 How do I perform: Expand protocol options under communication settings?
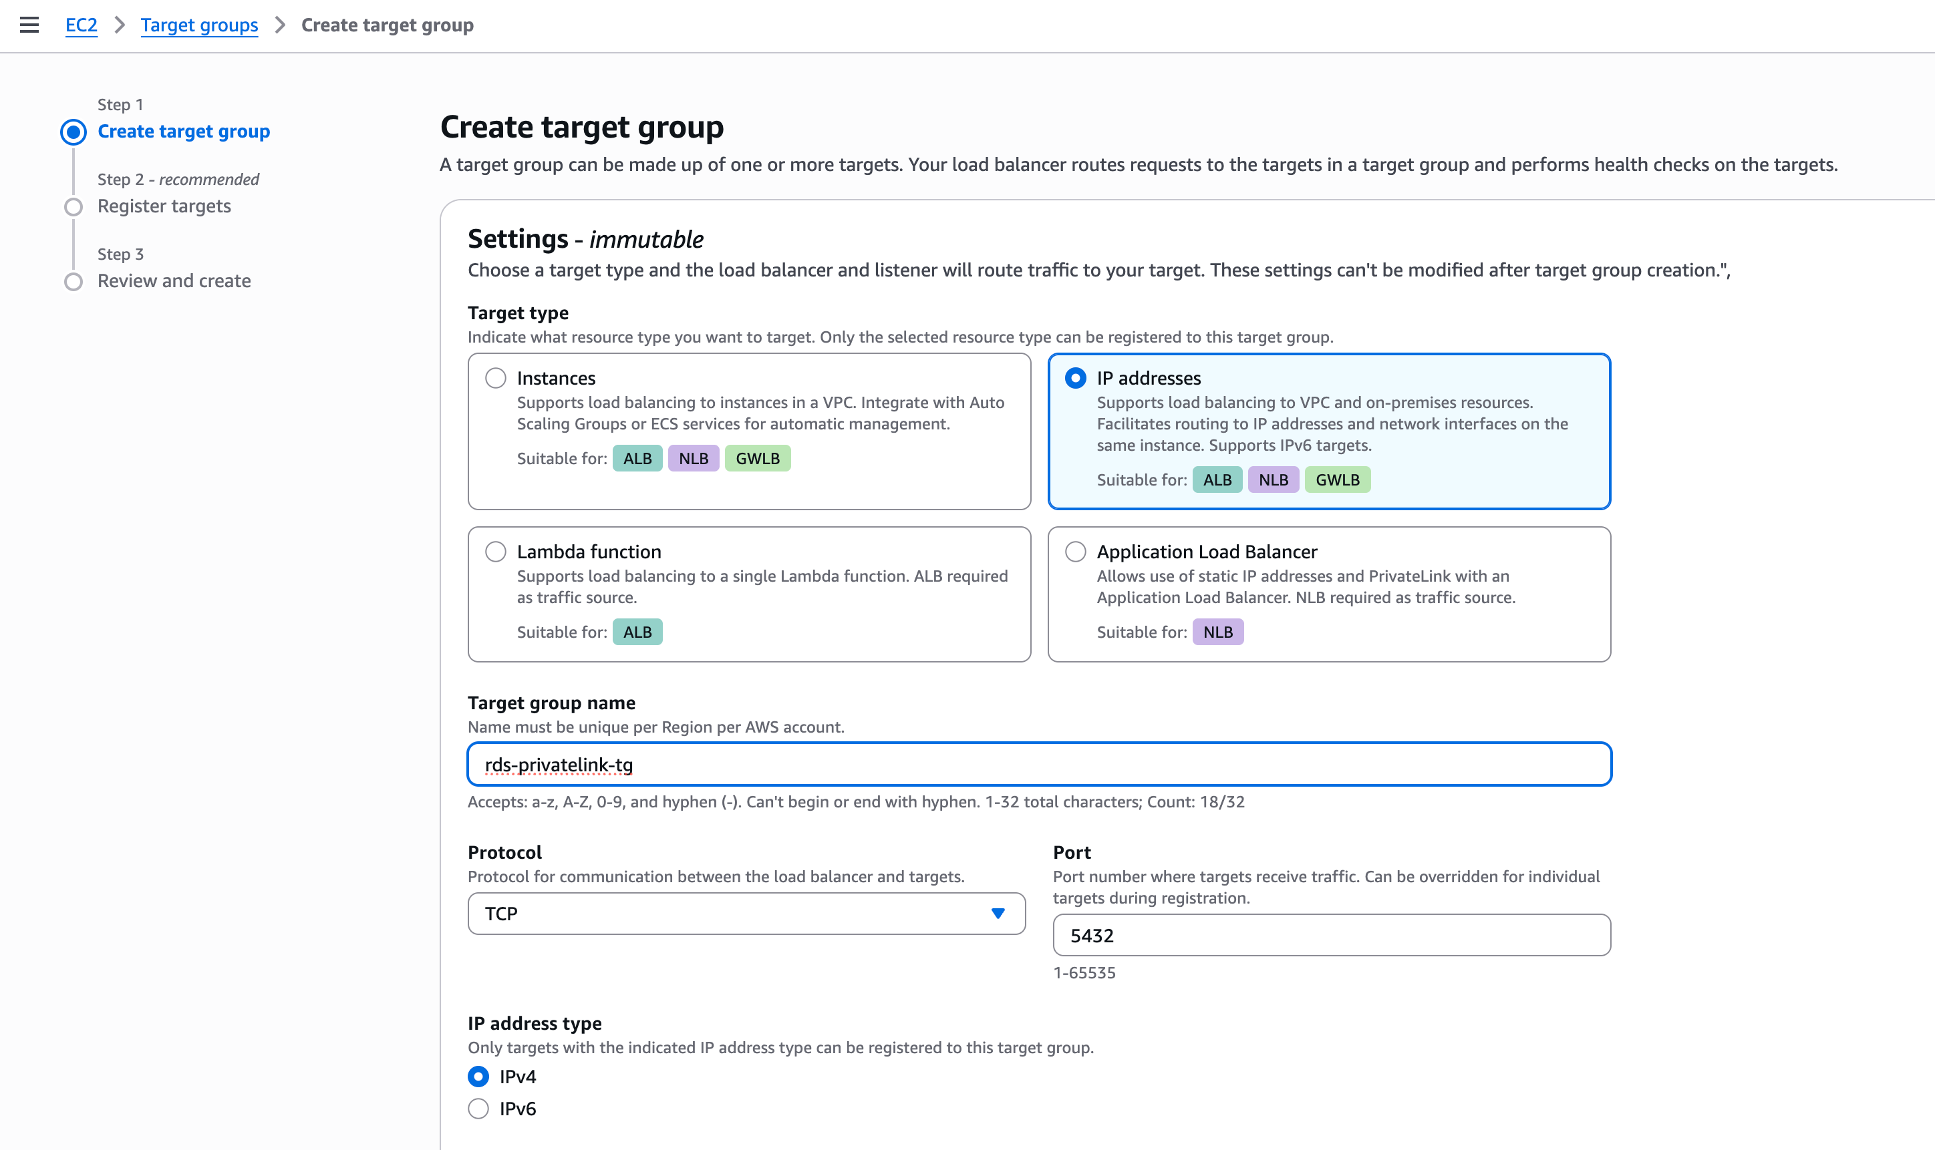746,914
